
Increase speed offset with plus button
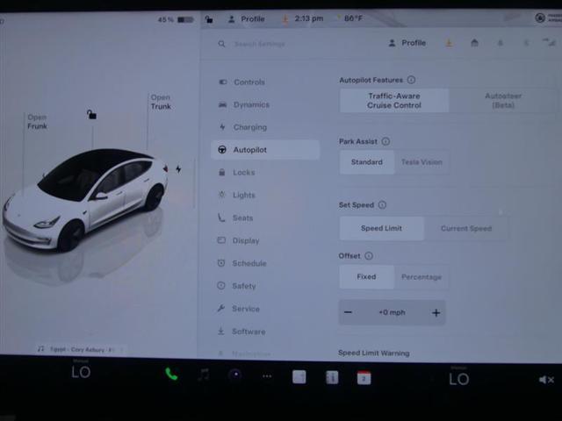pyautogui.click(x=436, y=312)
